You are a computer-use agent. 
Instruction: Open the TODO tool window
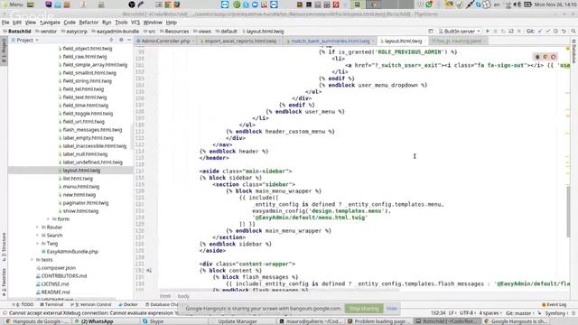click(23, 305)
